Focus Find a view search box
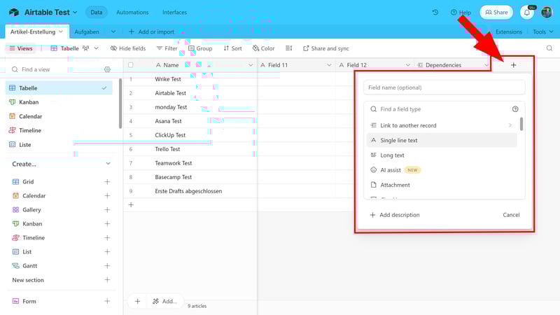The height and width of the screenshot is (315, 560). tap(57, 69)
